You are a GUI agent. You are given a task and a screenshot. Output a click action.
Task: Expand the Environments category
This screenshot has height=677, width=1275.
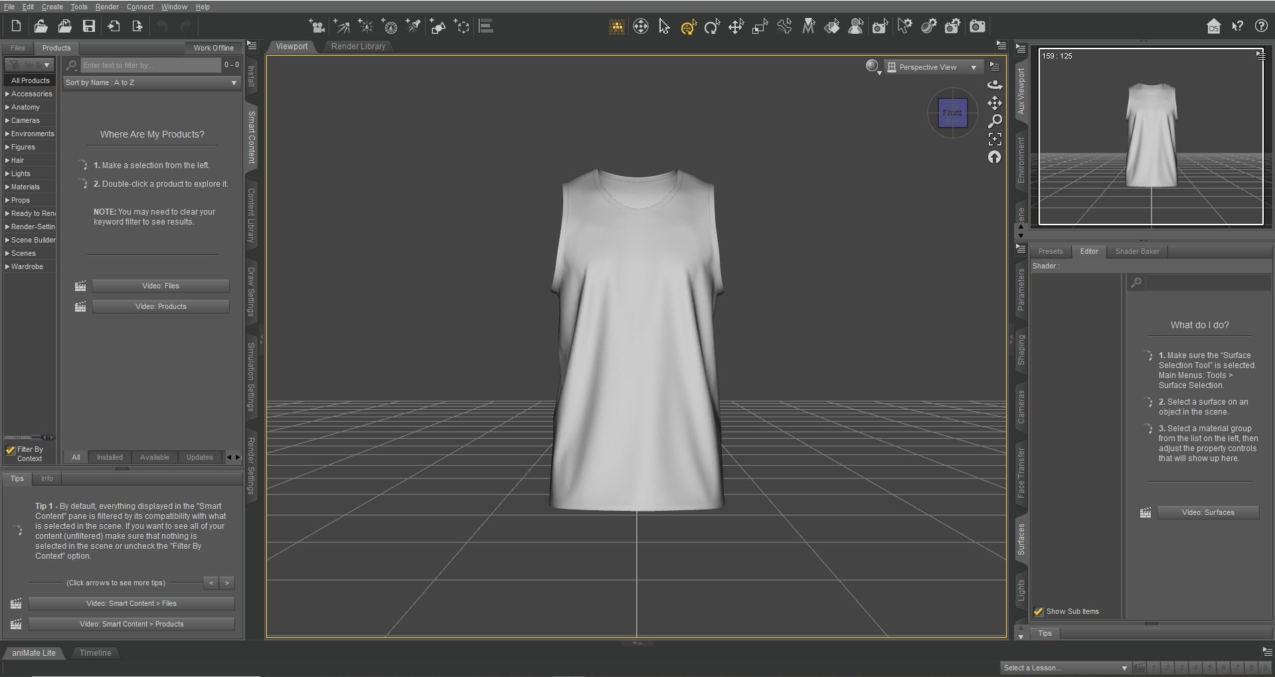pos(29,134)
